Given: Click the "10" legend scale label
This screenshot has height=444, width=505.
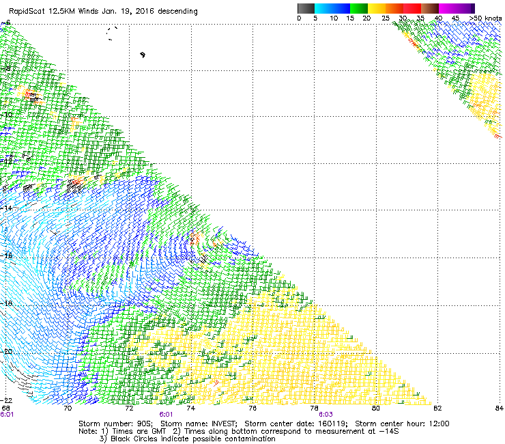Looking at the screenshot, I should 334,18.
